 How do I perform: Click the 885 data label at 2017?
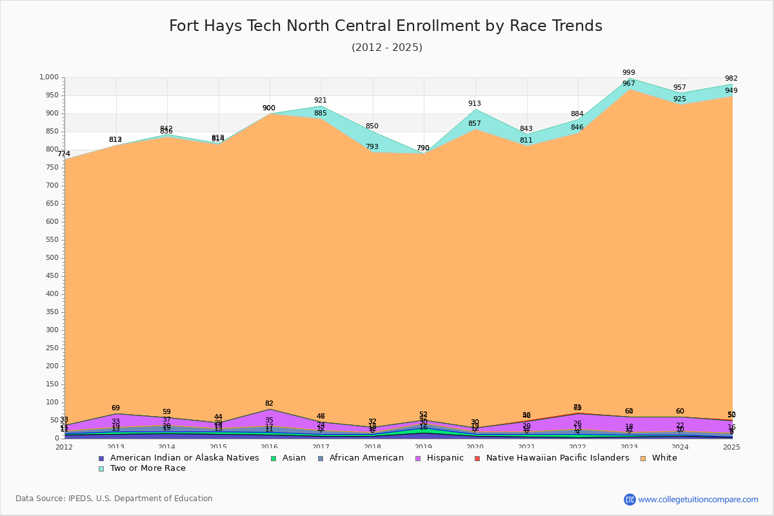321,113
